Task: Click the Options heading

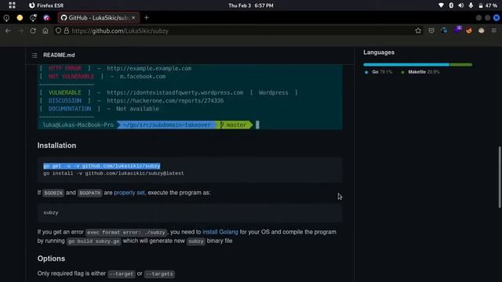Action: tap(51, 258)
